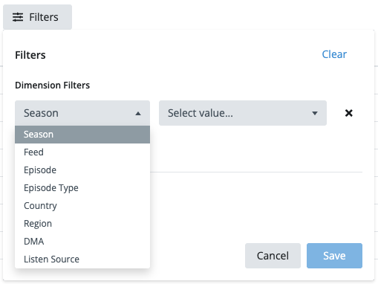Choose Episode Type from the list

[x=82, y=188]
